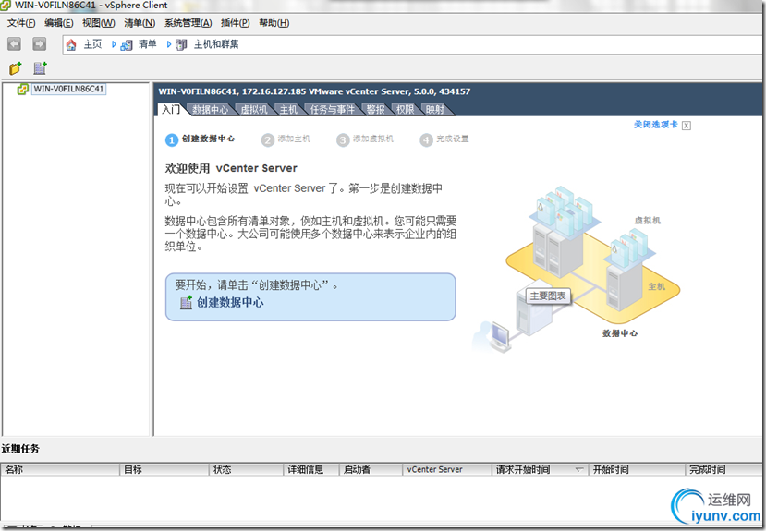This screenshot has height=531, width=766.
Task: Expand the arrow before 主机和群集 breadcrumb
Action: [168, 44]
